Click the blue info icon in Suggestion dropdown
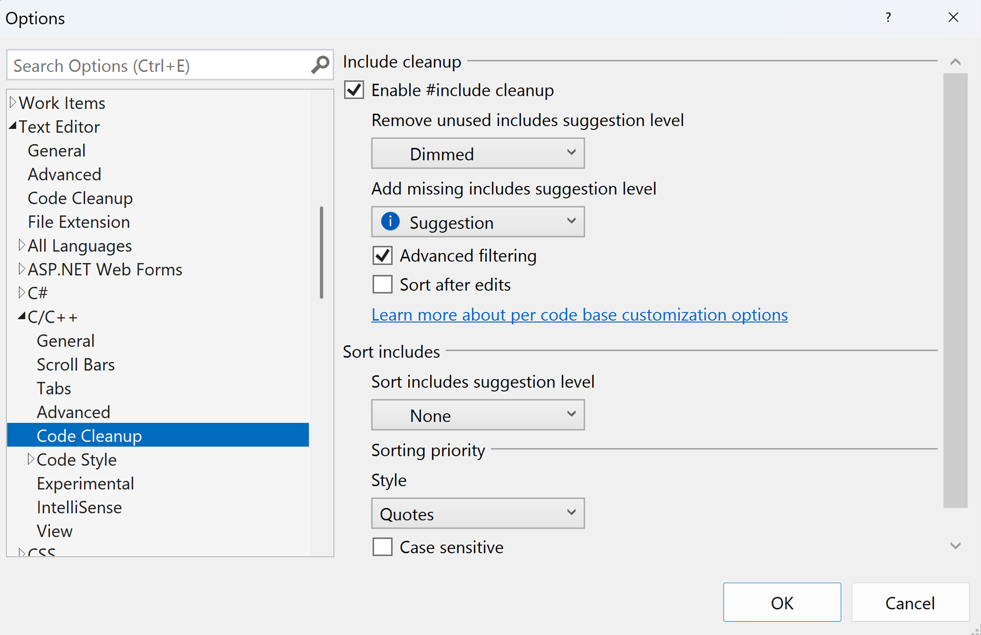Viewport: 981px width, 635px height. [x=390, y=222]
